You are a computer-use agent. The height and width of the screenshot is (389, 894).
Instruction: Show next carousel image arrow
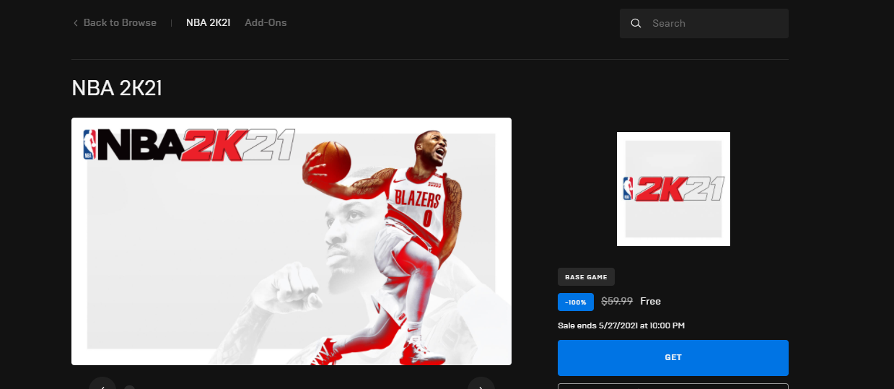tap(481, 384)
